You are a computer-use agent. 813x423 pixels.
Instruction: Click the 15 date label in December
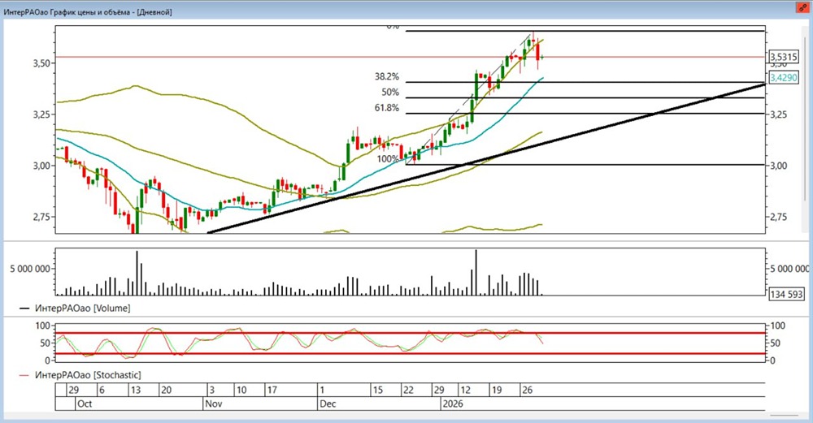click(x=378, y=390)
